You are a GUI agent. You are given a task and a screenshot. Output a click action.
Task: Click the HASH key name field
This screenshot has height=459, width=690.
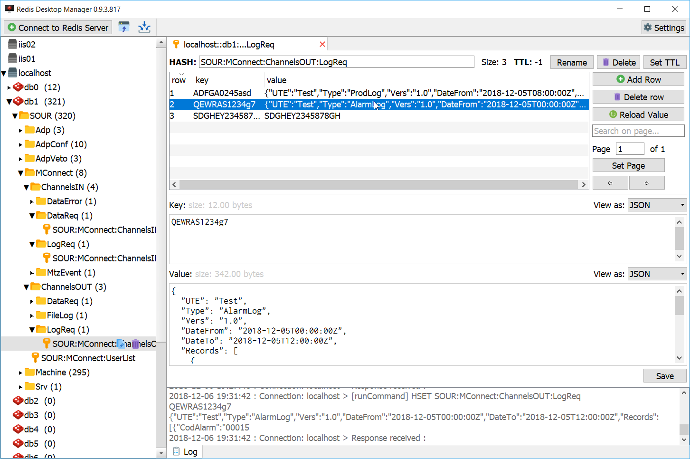click(x=336, y=62)
